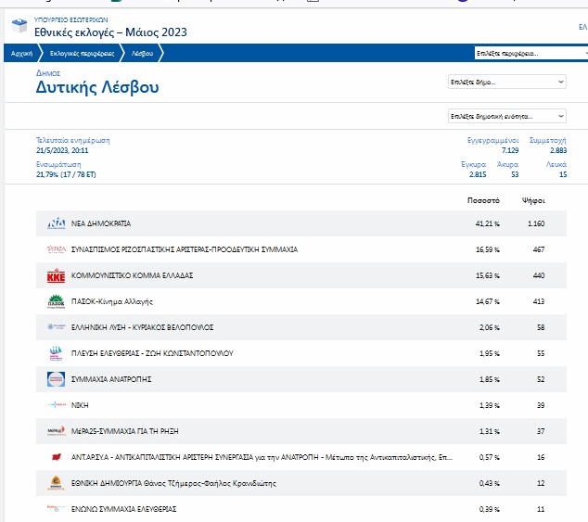588x522 pixels.
Task: Select ΕΘΝΙΚΗ ΔΗΜΙΟΥΡΓΙΑ party name
Action: point(173,483)
